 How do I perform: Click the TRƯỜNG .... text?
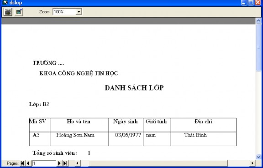click(48, 63)
